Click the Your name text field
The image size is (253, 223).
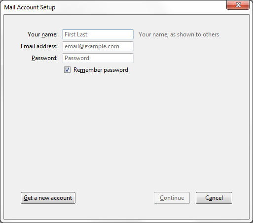coord(98,34)
